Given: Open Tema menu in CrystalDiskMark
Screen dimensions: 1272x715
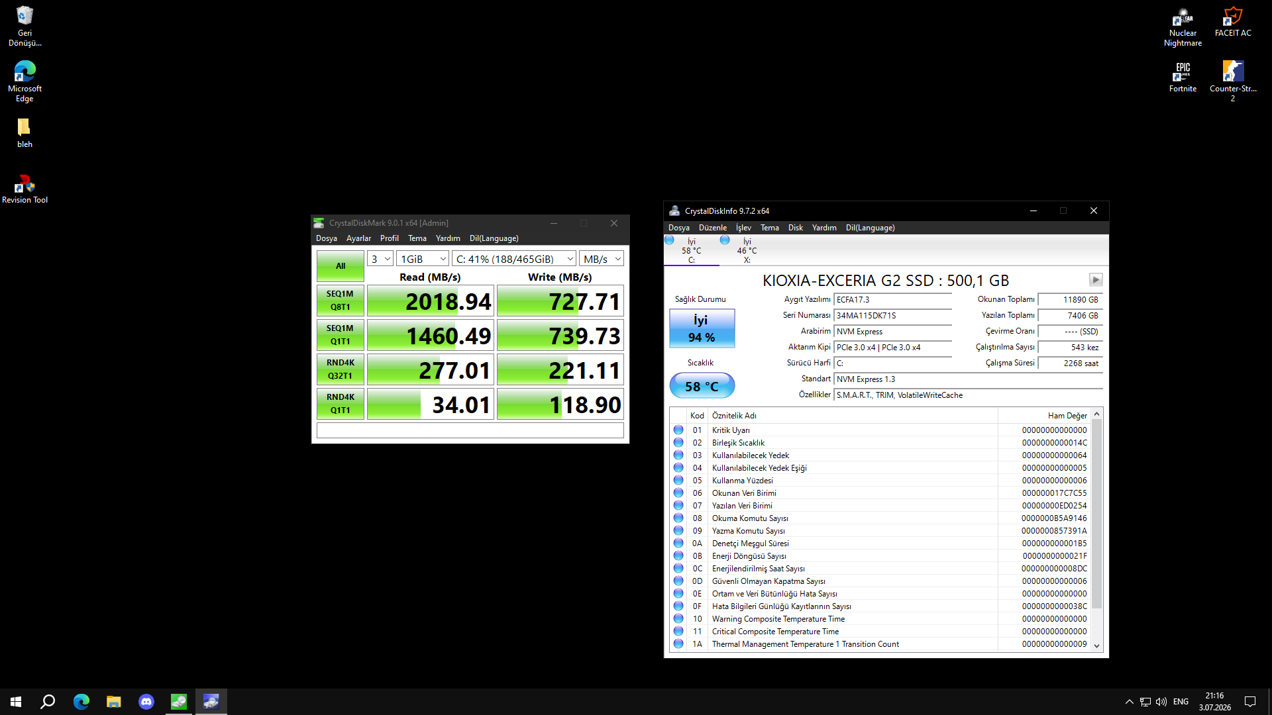Looking at the screenshot, I should coord(417,238).
